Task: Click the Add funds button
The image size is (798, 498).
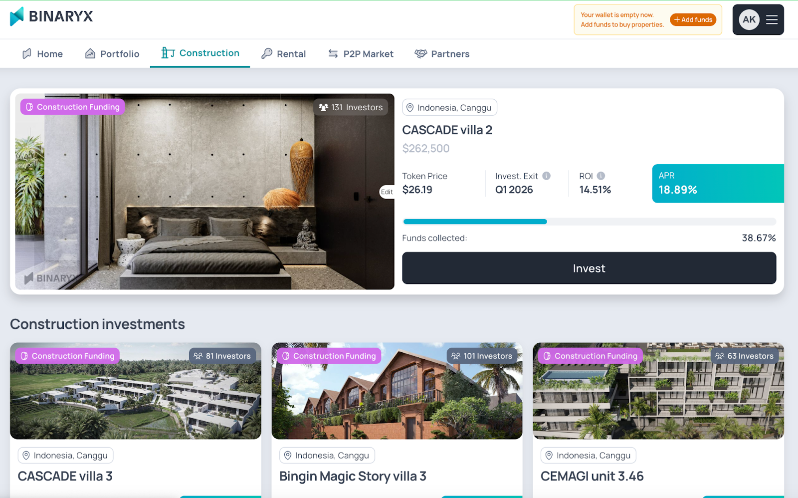Action: 693,19
